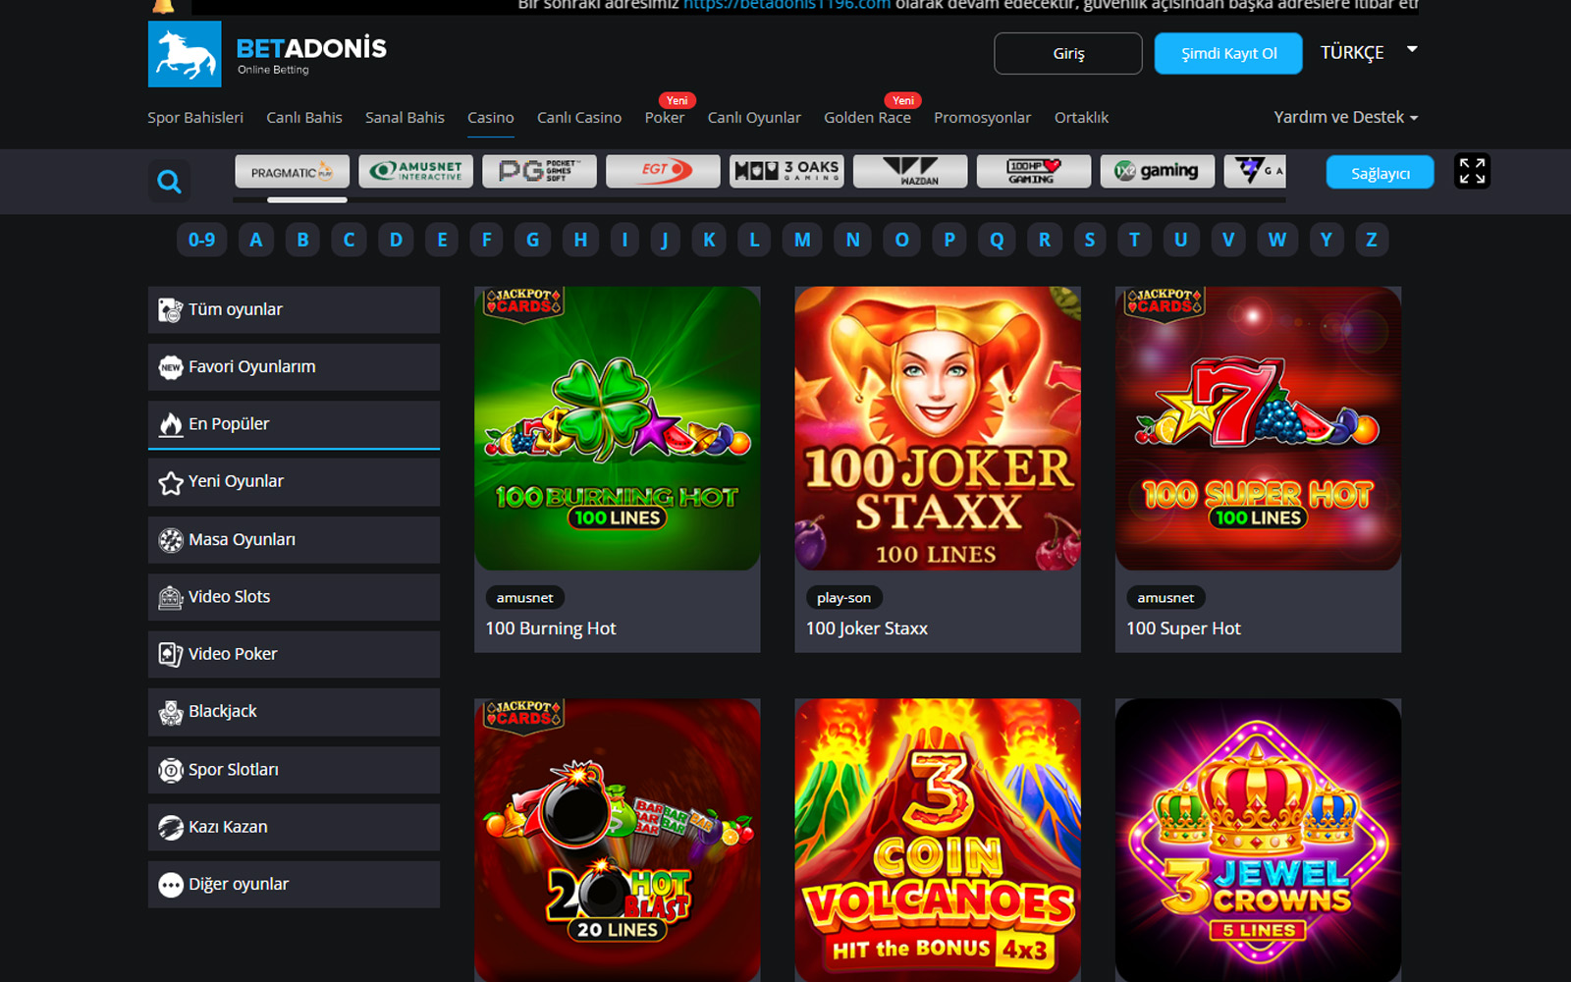Open the 100 Joker Staxx game thumbnail
Screen dimensions: 1571x982
[937, 428]
